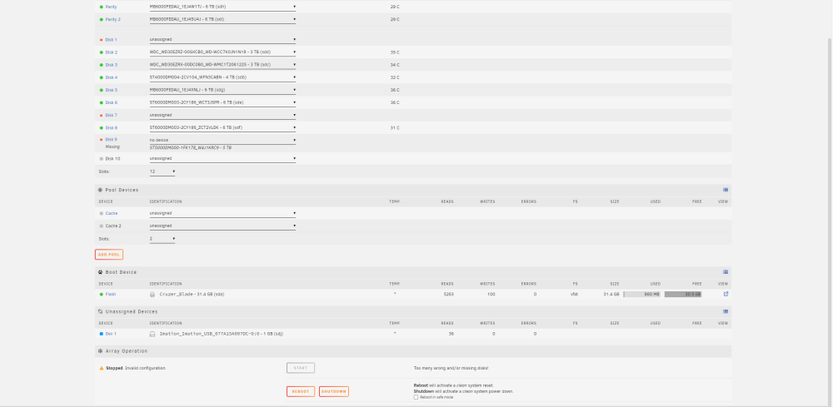The height and width of the screenshot is (407, 833).
Task: Open the array Slots dropdown showing 12
Action: 162,172
